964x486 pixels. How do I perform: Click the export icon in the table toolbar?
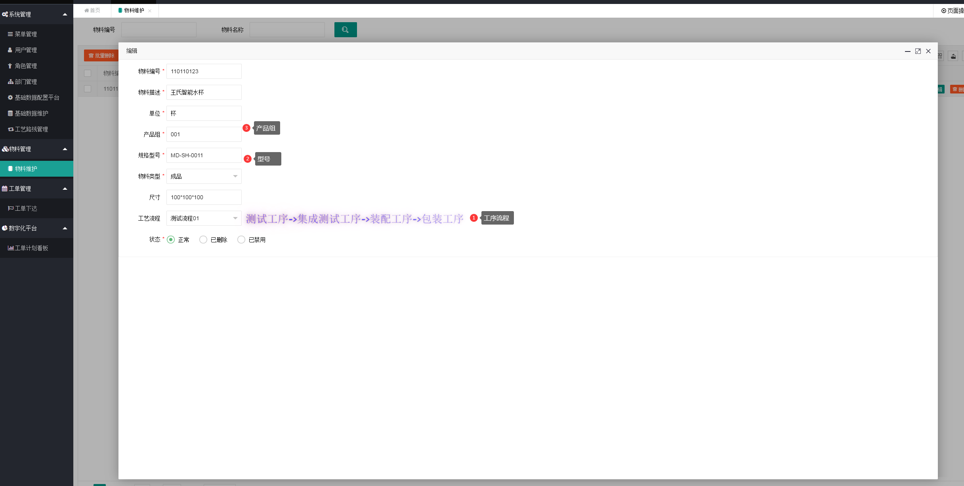[953, 56]
